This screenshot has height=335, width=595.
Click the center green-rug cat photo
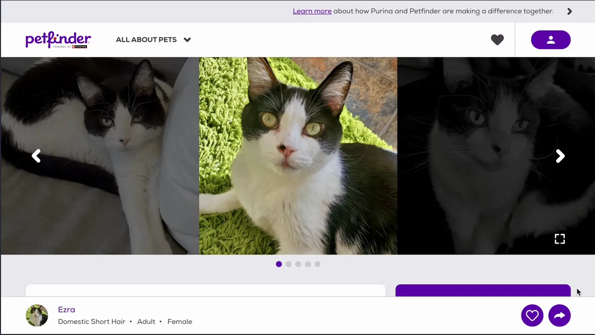click(x=298, y=156)
